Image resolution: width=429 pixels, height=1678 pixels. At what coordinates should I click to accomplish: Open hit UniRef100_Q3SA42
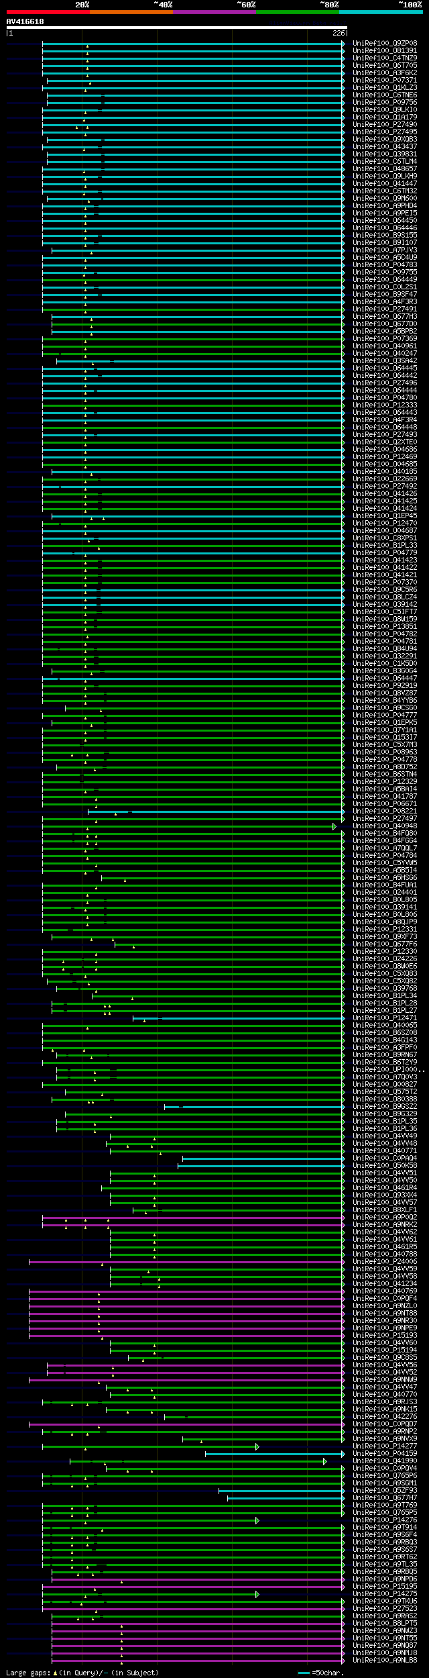[385, 360]
